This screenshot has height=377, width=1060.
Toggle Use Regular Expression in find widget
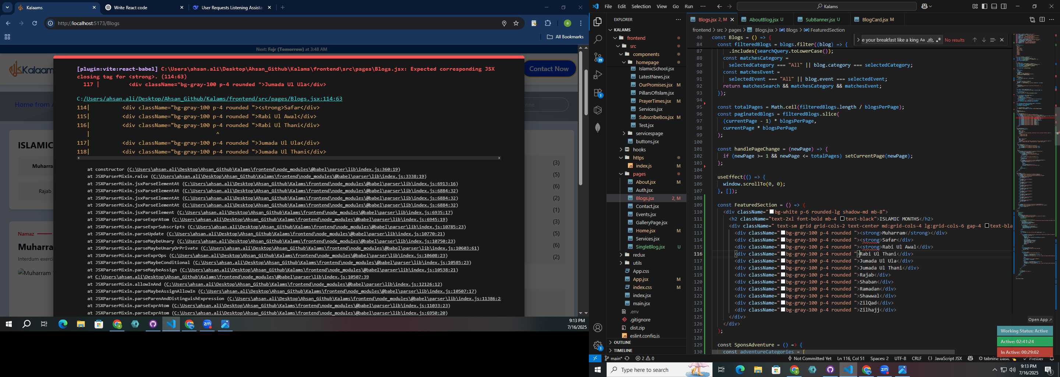click(x=938, y=40)
